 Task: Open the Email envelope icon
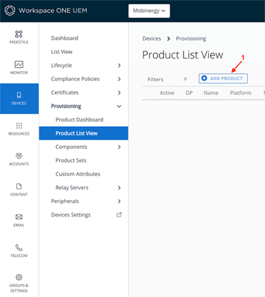pyautogui.click(x=19, y=217)
